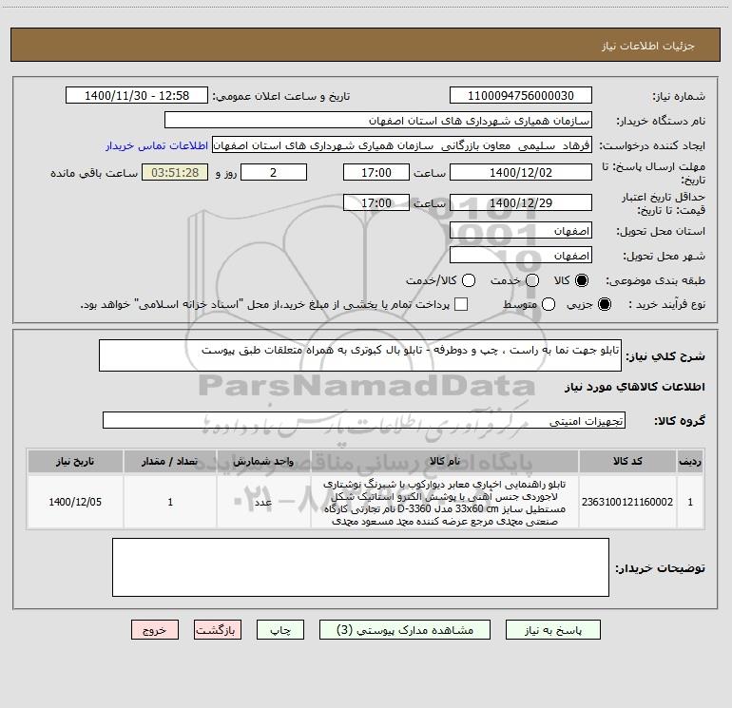Click the ایجاد کننده درخواست field
This screenshot has height=708, width=732.
pos(402,145)
